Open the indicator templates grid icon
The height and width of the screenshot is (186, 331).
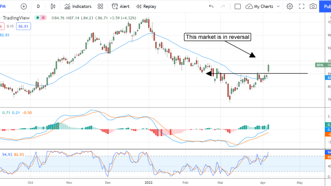click(100, 7)
